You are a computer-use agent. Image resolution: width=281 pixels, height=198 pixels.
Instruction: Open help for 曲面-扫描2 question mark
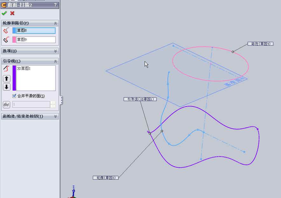click(x=55, y=5)
